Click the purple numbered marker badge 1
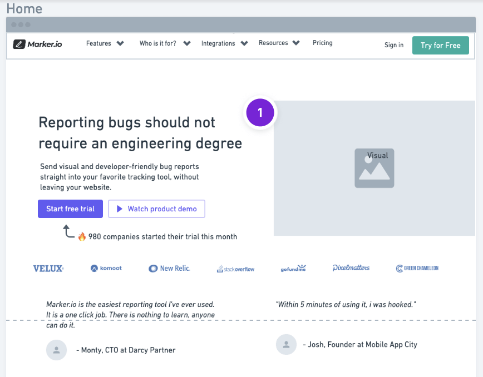Viewport: 483px width, 377px height. [260, 112]
